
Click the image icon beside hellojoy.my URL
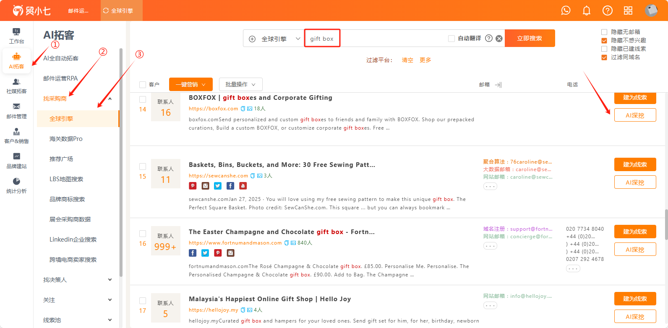coord(250,310)
